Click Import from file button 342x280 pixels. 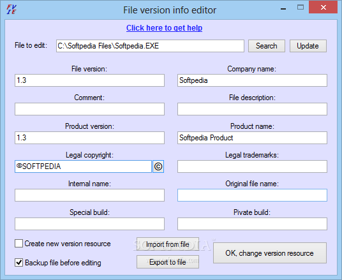click(x=168, y=244)
